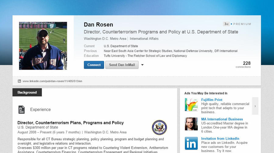The height and width of the screenshot is (153, 274).
Task: Click the ads next arrow chevron
Action: pos(255,106)
